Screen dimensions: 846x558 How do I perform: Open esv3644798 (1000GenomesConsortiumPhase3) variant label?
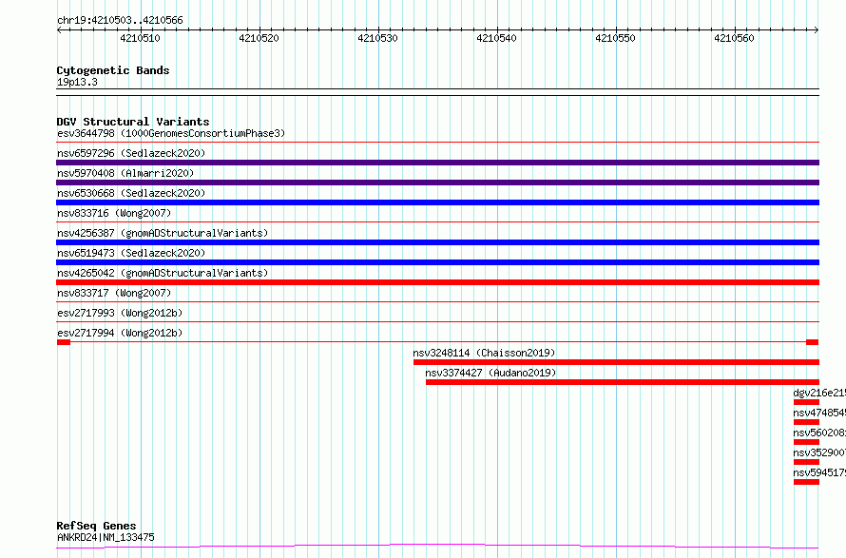[171, 133]
